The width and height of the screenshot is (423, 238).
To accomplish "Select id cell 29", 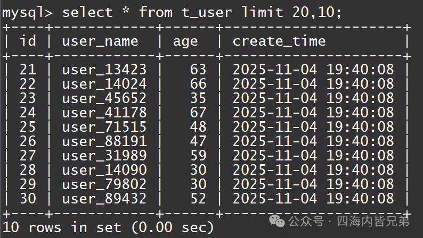I will pos(28,184).
